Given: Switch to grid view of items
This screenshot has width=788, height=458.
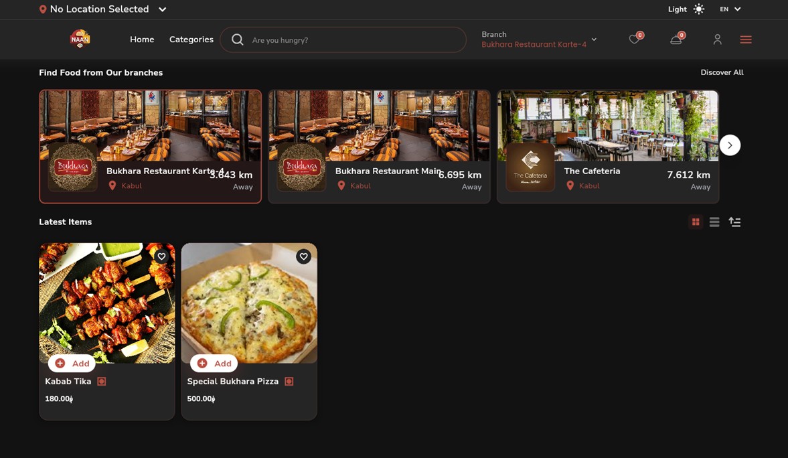Looking at the screenshot, I should tap(696, 222).
